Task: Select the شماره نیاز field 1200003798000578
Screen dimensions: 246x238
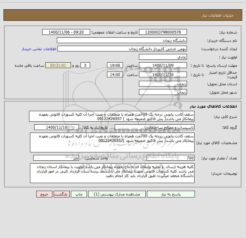Action: tap(163, 32)
